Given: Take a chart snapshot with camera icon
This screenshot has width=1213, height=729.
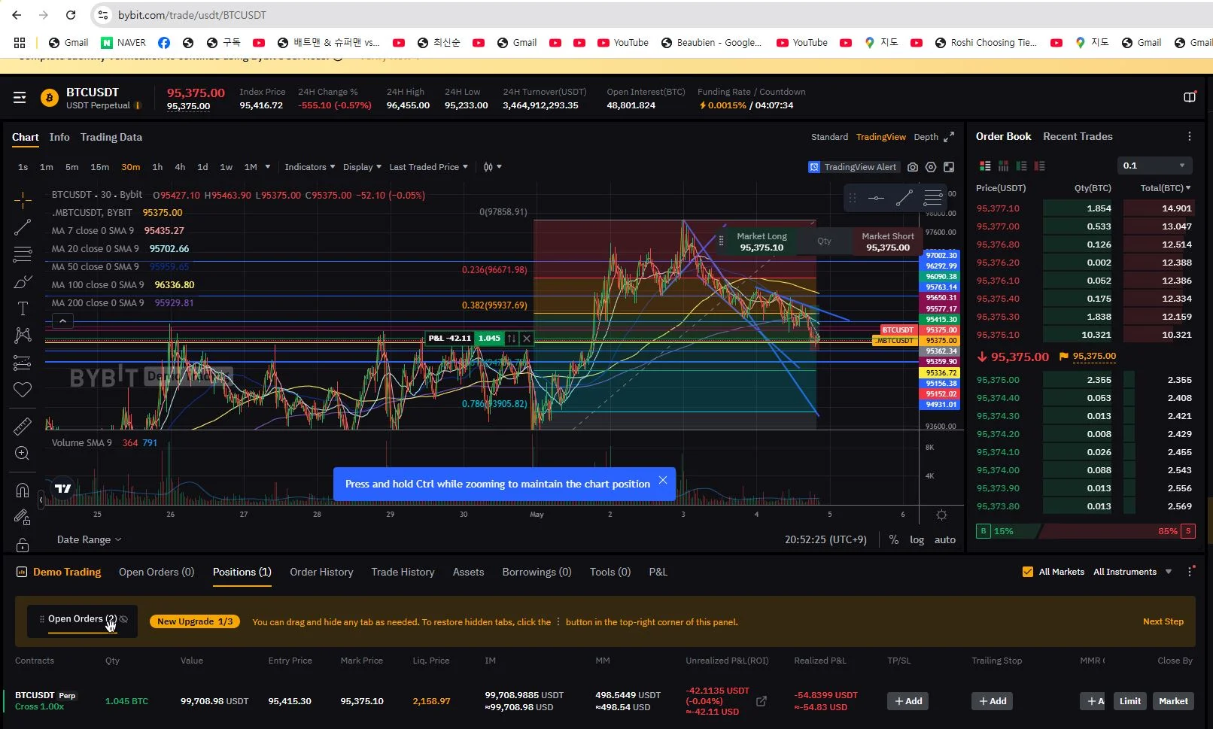Looking at the screenshot, I should [913, 167].
